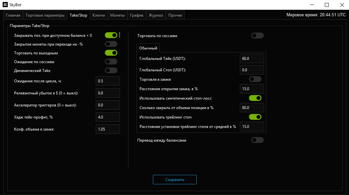Close the SkyBot window
This screenshot has height=195, width=349.
[342, 5]
